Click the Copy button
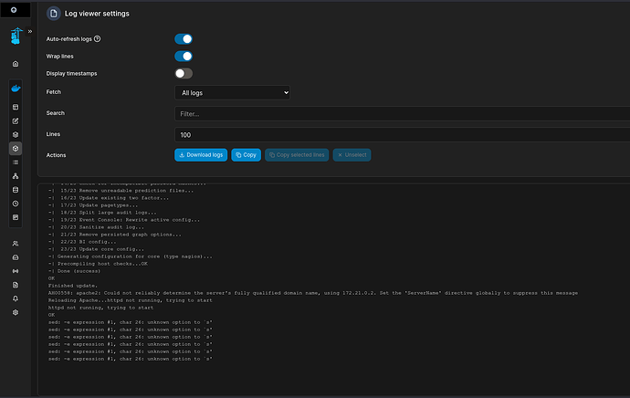Viewport: 630px width, 398px height. click(246, 155)
